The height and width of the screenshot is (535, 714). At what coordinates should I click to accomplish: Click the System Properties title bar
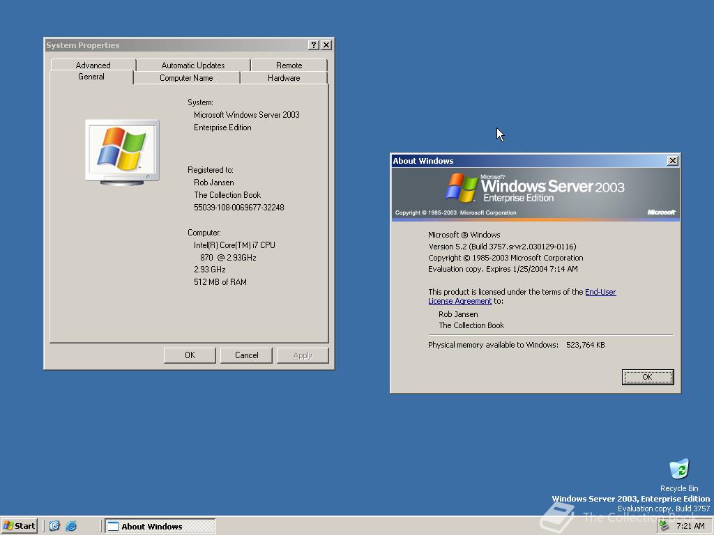tap(176, 45)
